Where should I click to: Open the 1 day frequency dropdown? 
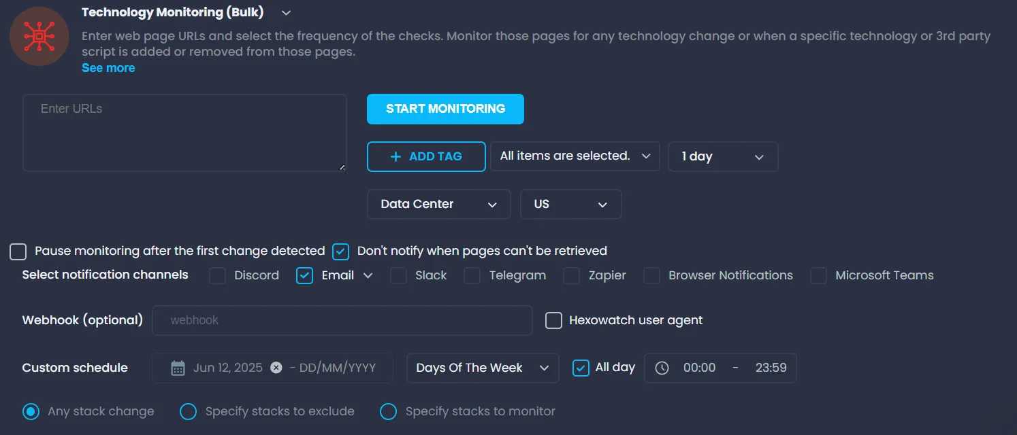722,156
